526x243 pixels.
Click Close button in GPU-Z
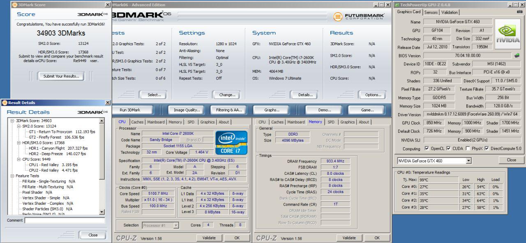512,160
